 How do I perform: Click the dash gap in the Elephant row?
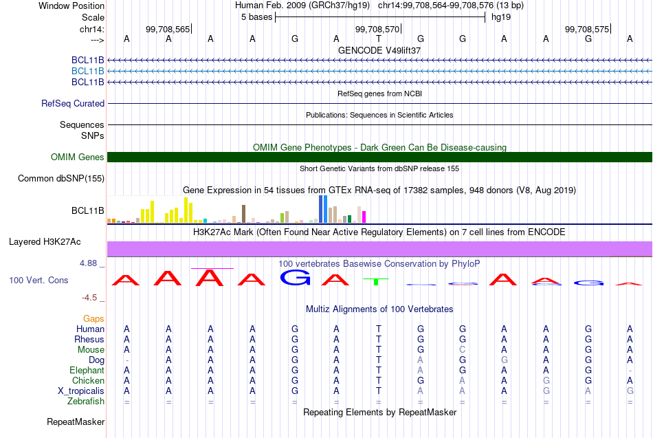[630, 371]
